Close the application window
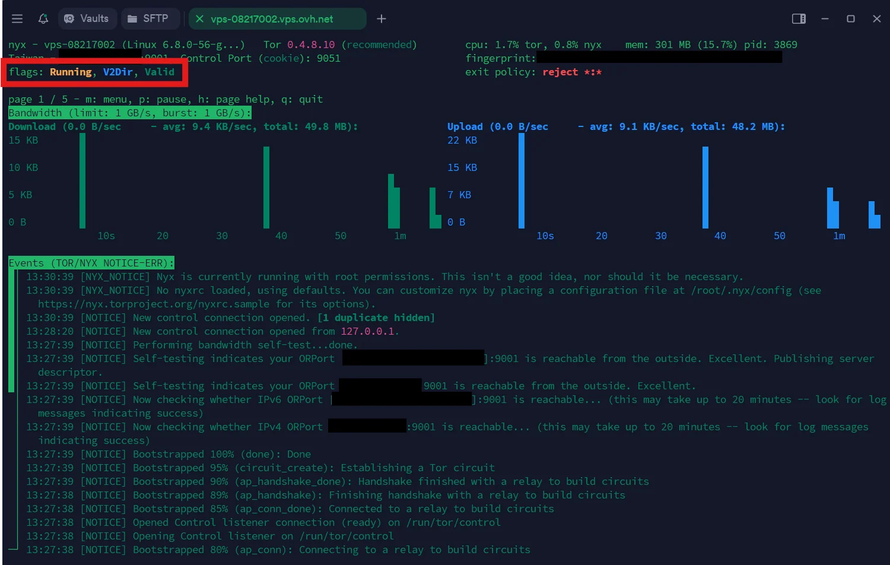 click(x=877, y=19)
